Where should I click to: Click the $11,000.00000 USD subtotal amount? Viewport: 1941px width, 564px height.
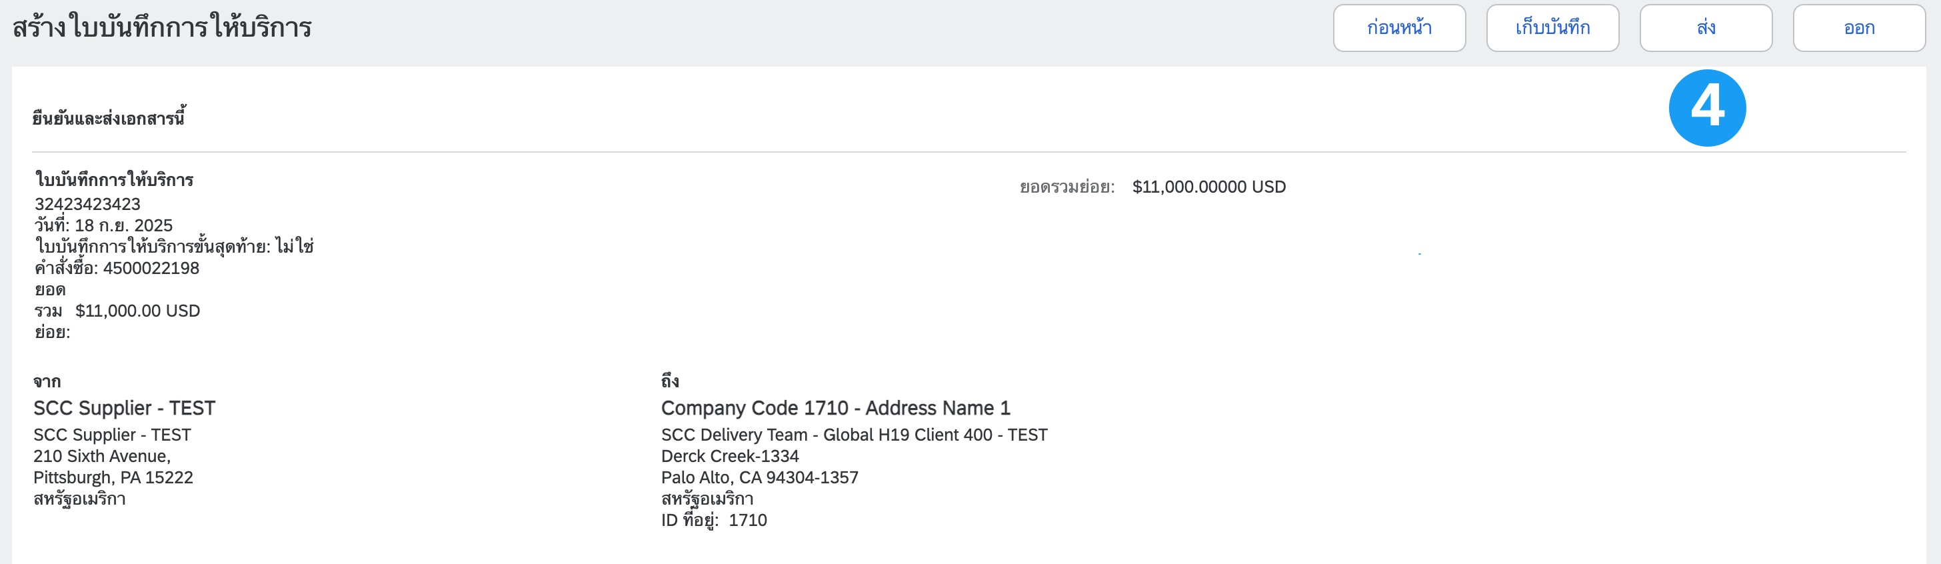coord(1208,187)
